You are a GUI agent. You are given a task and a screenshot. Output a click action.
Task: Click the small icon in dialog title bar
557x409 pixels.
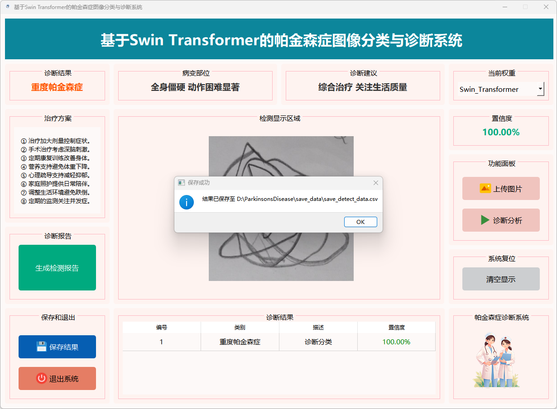point(182,183)
